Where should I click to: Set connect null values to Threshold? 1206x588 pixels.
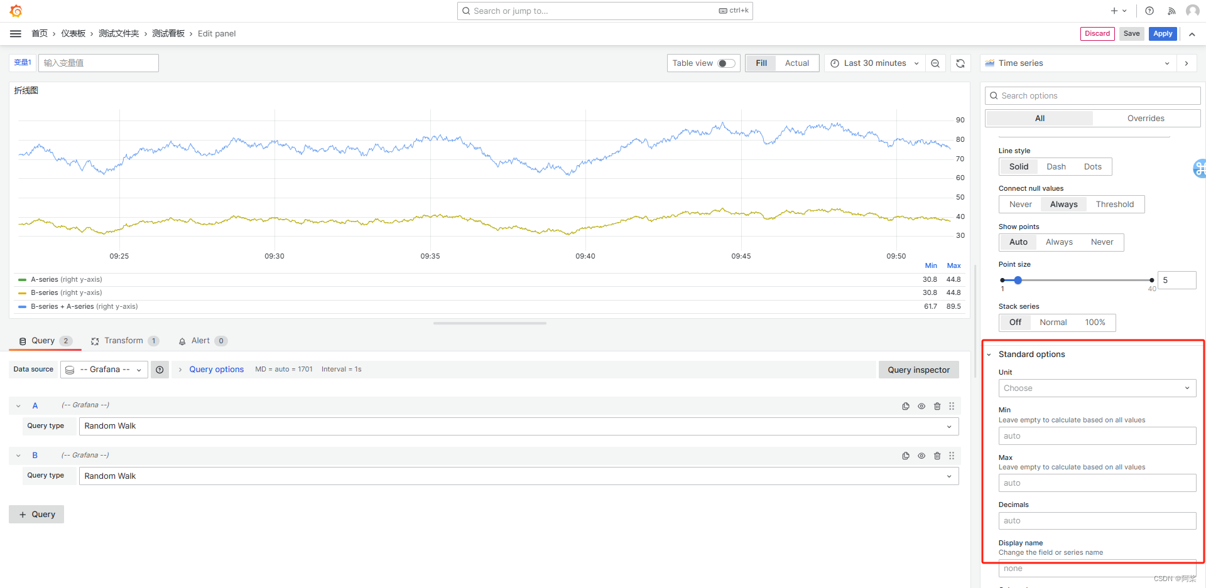tap(1115, 205)
